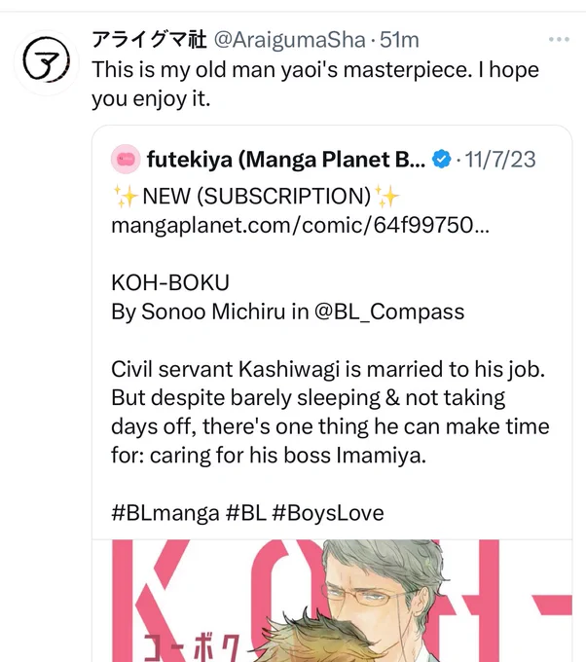Open the KOH-BOKU manga cover image
Screen dimensions: 586x662
coord(332,601)
